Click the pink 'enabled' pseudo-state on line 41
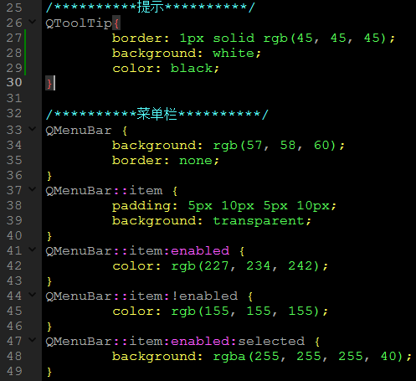 click(200, 251)
